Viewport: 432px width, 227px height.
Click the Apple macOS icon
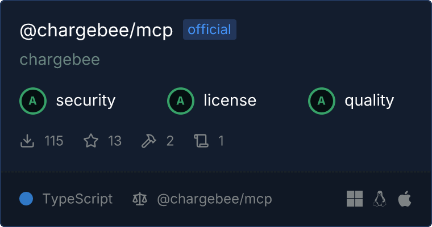click(405, 199)
